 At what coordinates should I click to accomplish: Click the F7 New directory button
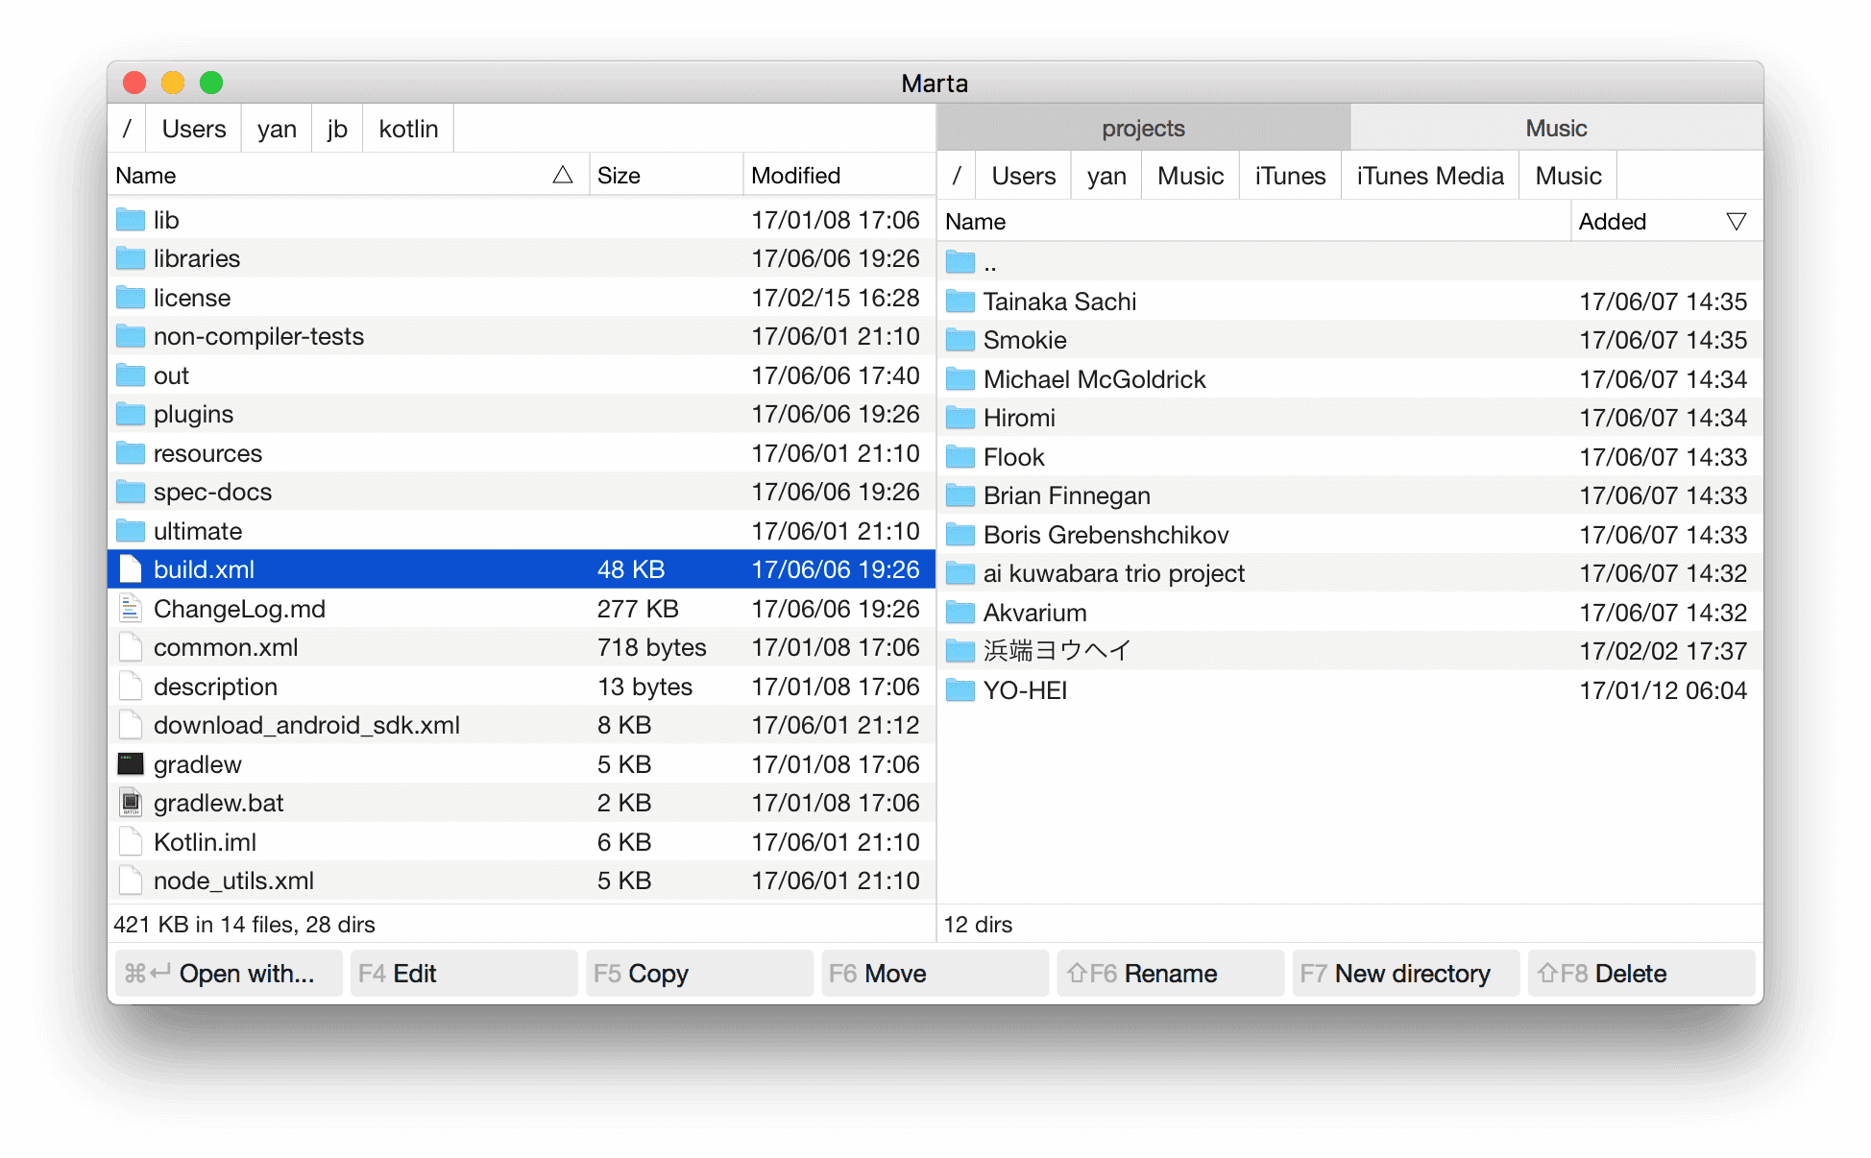coord(1405,974)
